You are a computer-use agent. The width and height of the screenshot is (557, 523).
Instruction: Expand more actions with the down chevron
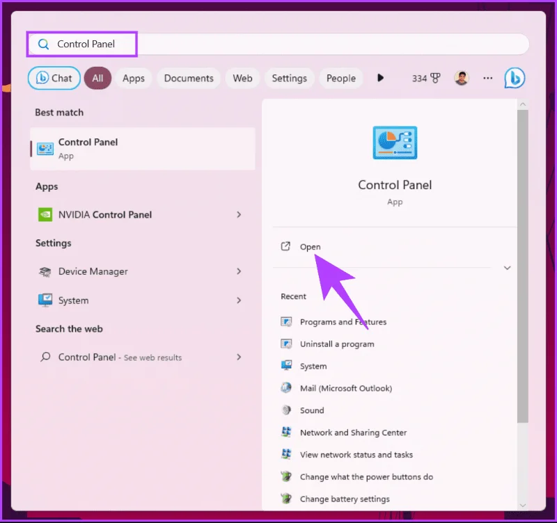[x=508, y=268]
